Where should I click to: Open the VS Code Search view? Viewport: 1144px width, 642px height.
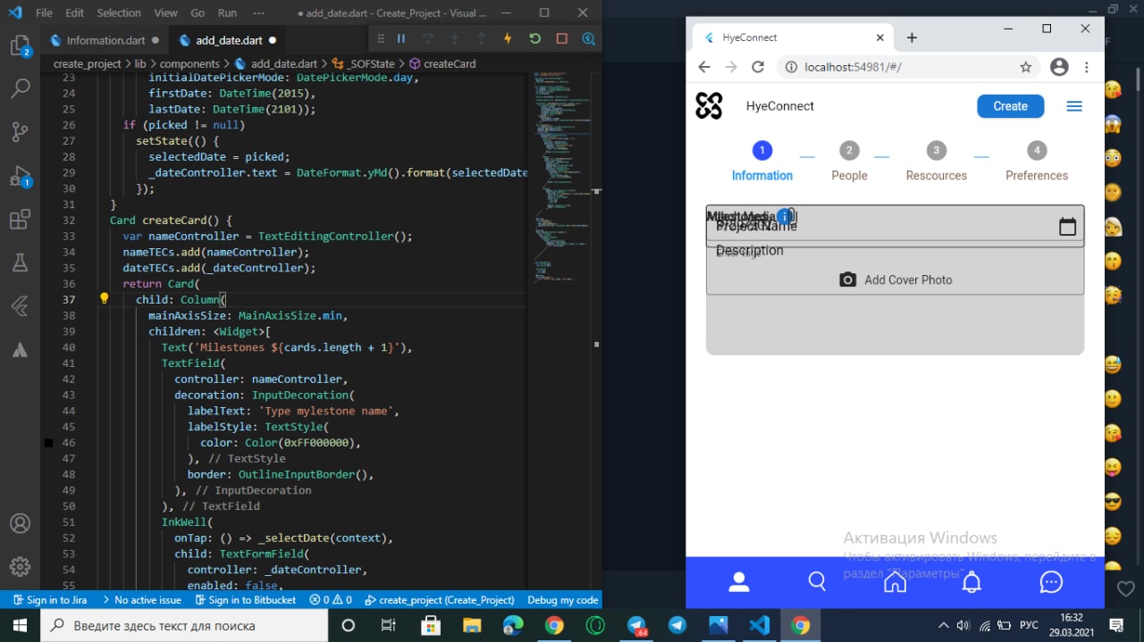click(x=20, y=88)
